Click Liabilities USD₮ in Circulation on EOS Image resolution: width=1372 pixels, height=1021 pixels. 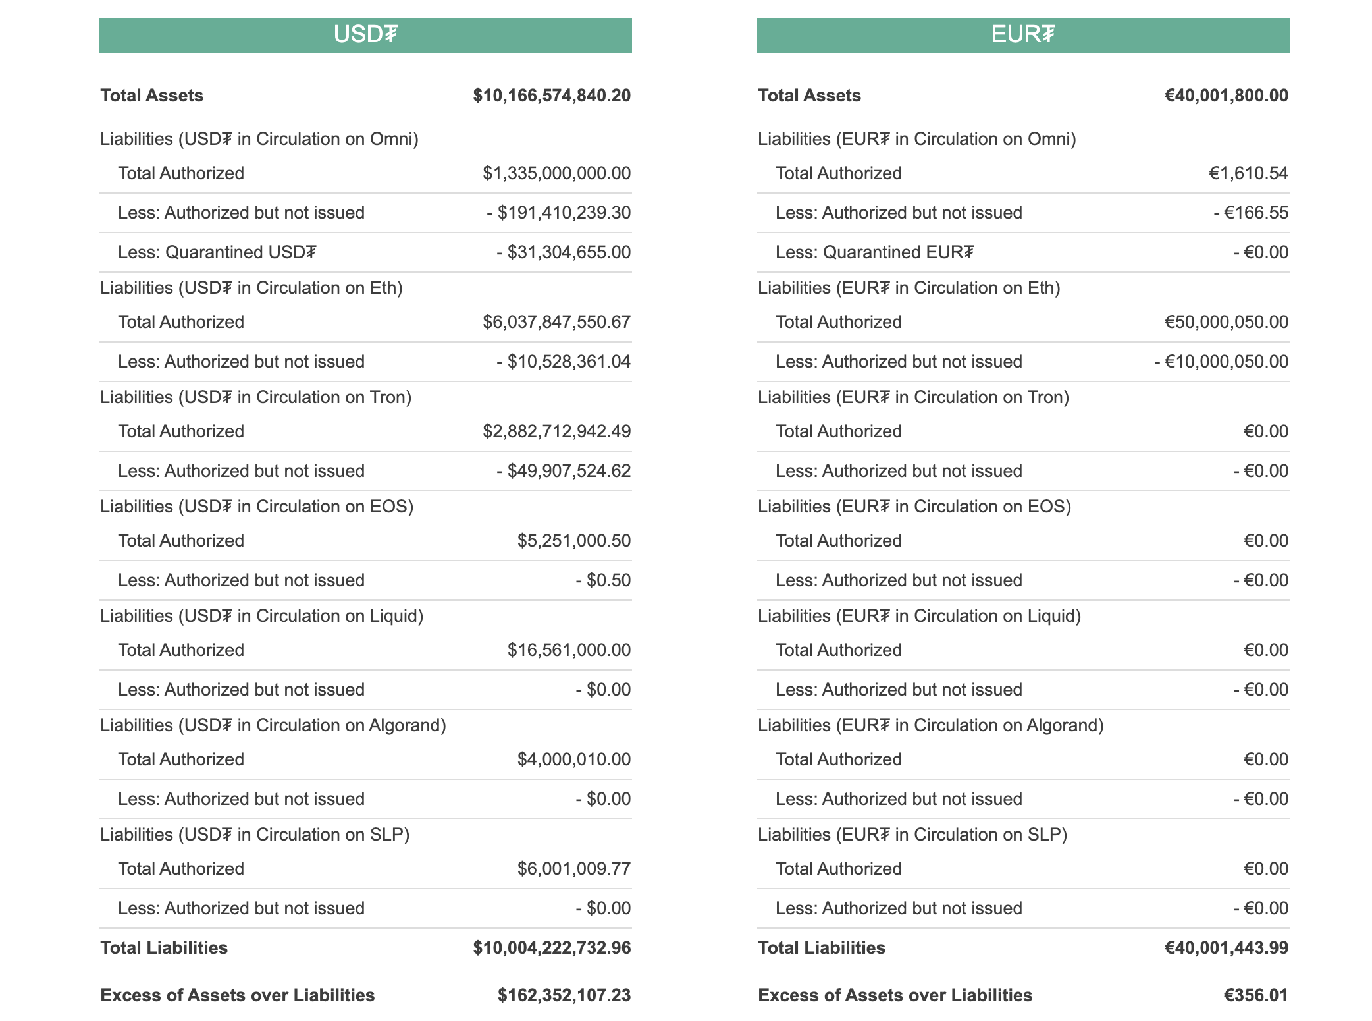[257, 507]
